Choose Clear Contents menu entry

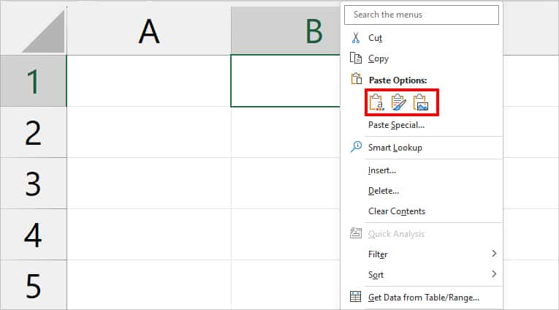(397, 211)
